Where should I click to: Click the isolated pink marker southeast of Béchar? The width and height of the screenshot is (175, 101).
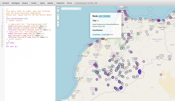coord(161,74)
